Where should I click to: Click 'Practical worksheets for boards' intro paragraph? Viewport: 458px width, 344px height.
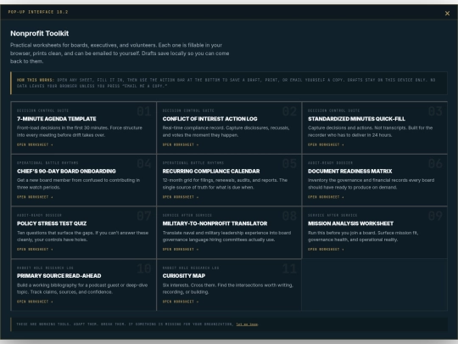tap(120, 54)
